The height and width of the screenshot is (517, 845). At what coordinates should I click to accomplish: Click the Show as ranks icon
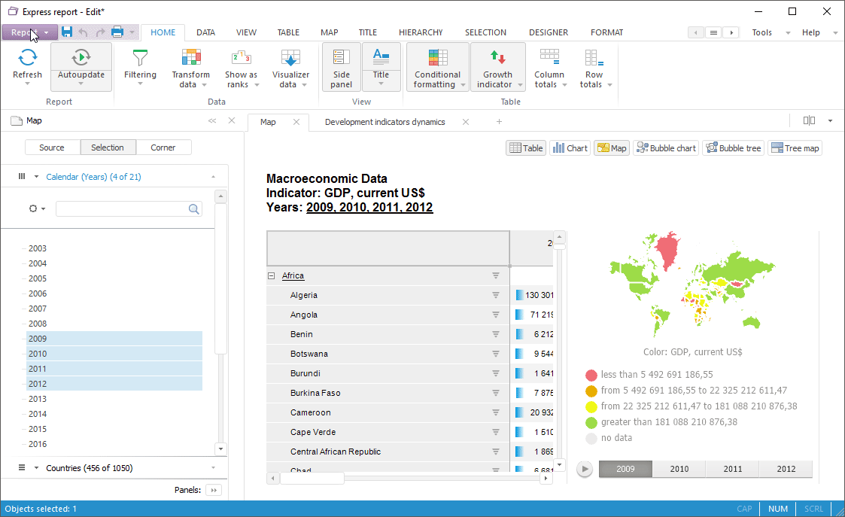(x=241, y=58)
